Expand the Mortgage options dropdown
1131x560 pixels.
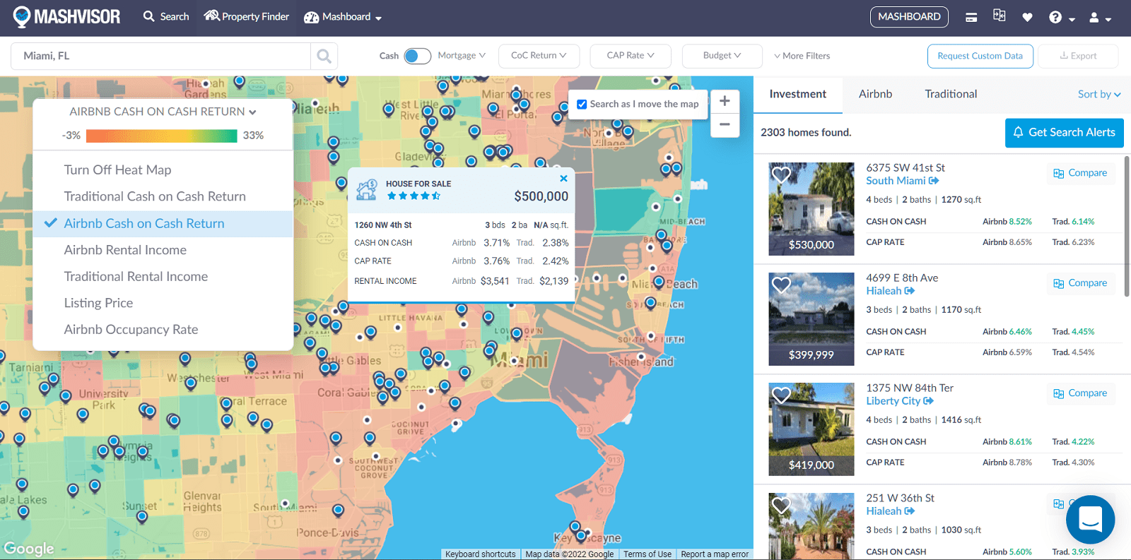(462, 55)
